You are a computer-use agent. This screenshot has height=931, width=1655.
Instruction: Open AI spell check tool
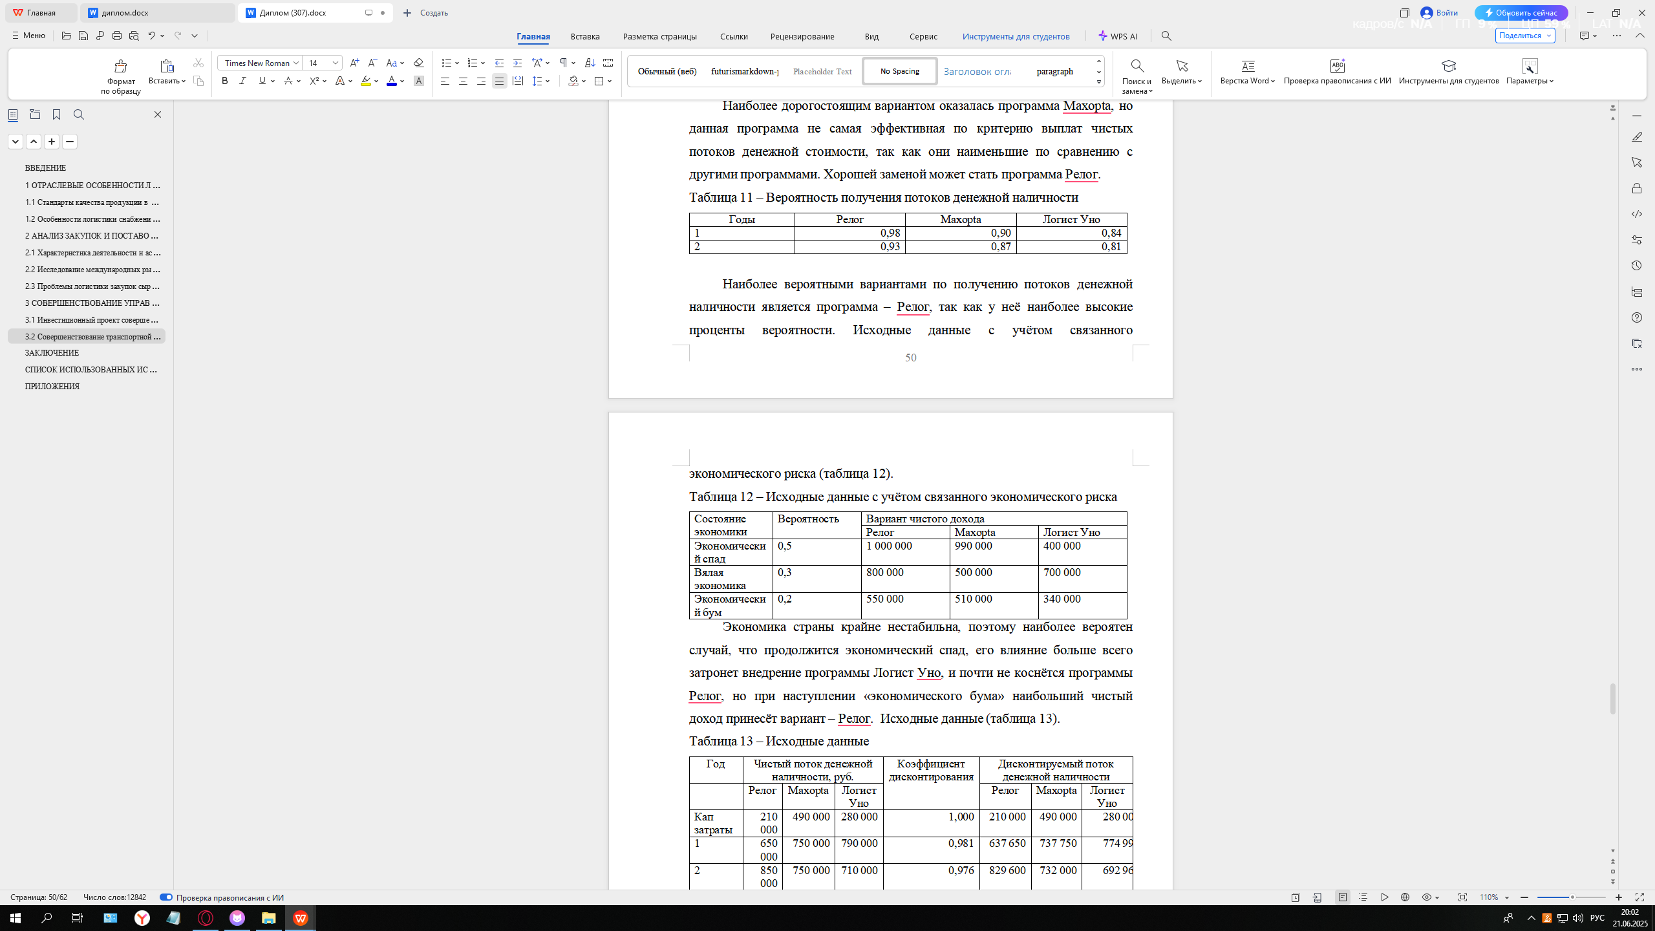tap(1337, 72)
